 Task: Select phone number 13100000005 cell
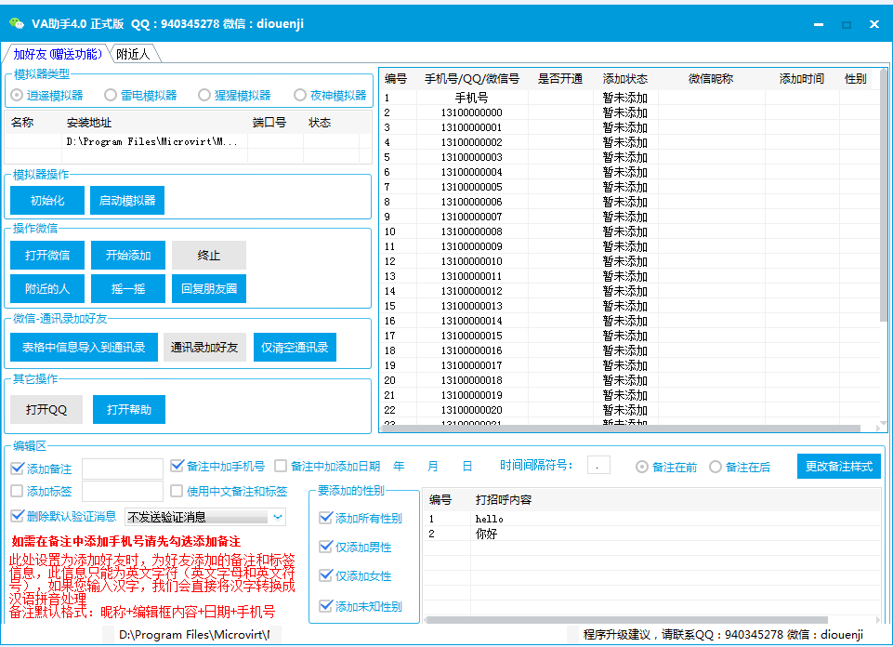point(472,187)
